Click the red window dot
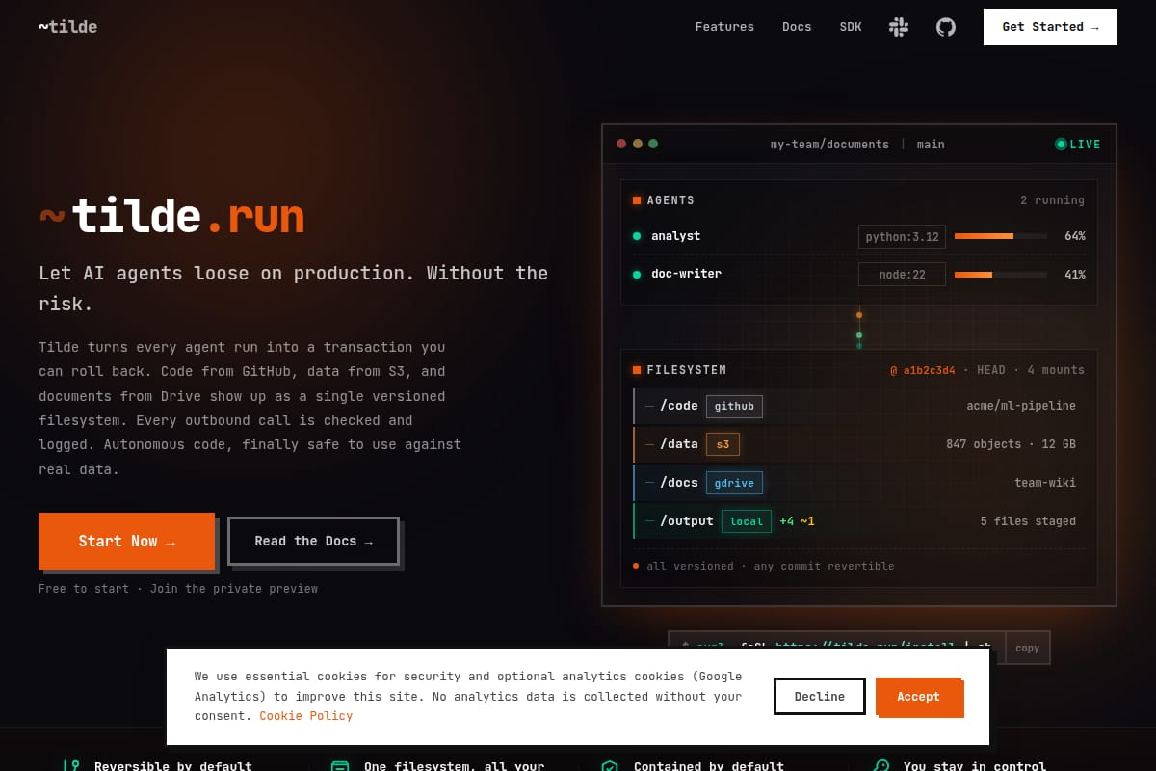 (621, 144)
